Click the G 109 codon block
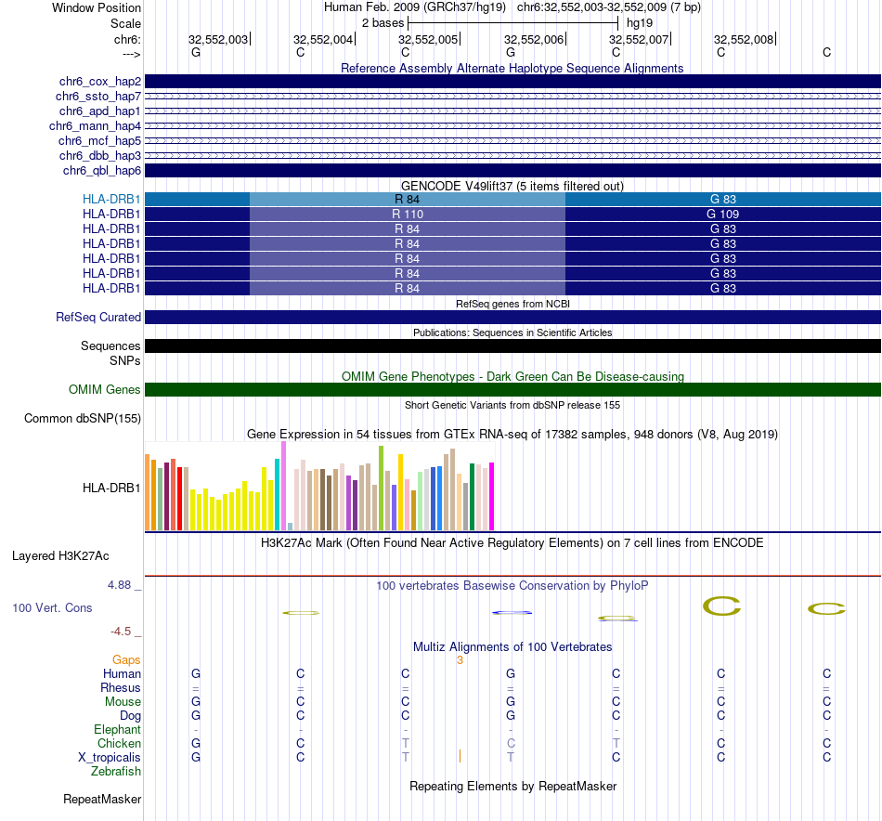This screenshot has height=821, width=882. click(x=723, y=214)
